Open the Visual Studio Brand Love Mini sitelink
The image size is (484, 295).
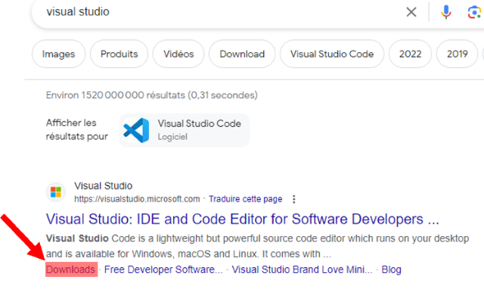[x=302, y=269]
